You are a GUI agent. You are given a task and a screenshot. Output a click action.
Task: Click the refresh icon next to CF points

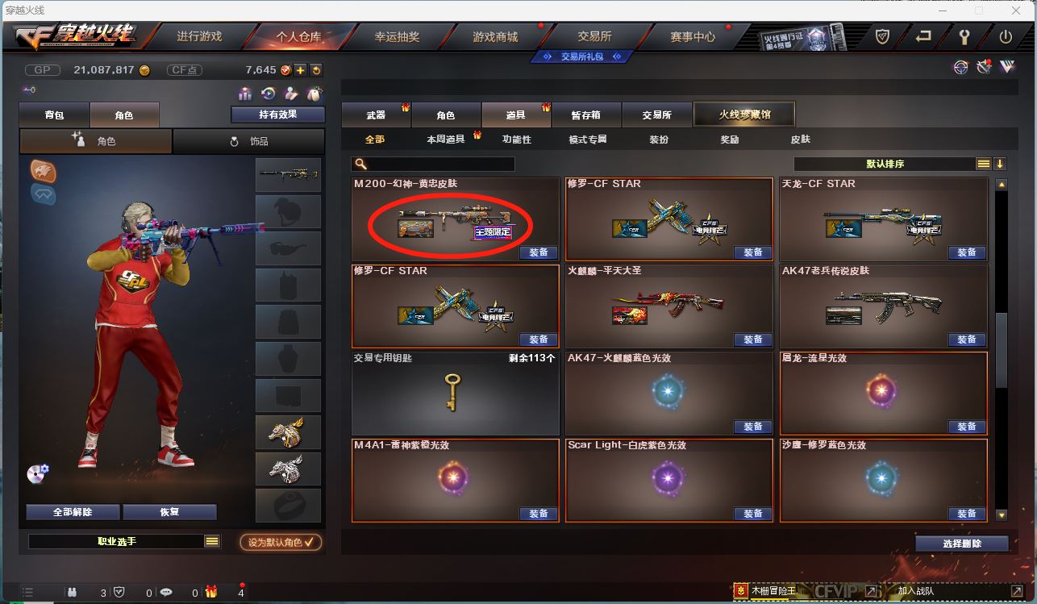click(316, 70)
